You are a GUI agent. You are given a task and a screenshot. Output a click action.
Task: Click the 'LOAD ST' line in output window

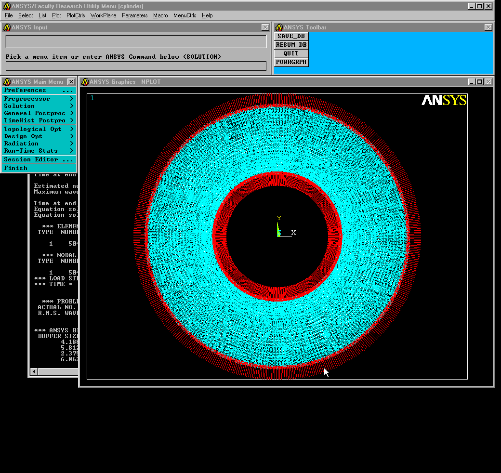click(56, 278)
